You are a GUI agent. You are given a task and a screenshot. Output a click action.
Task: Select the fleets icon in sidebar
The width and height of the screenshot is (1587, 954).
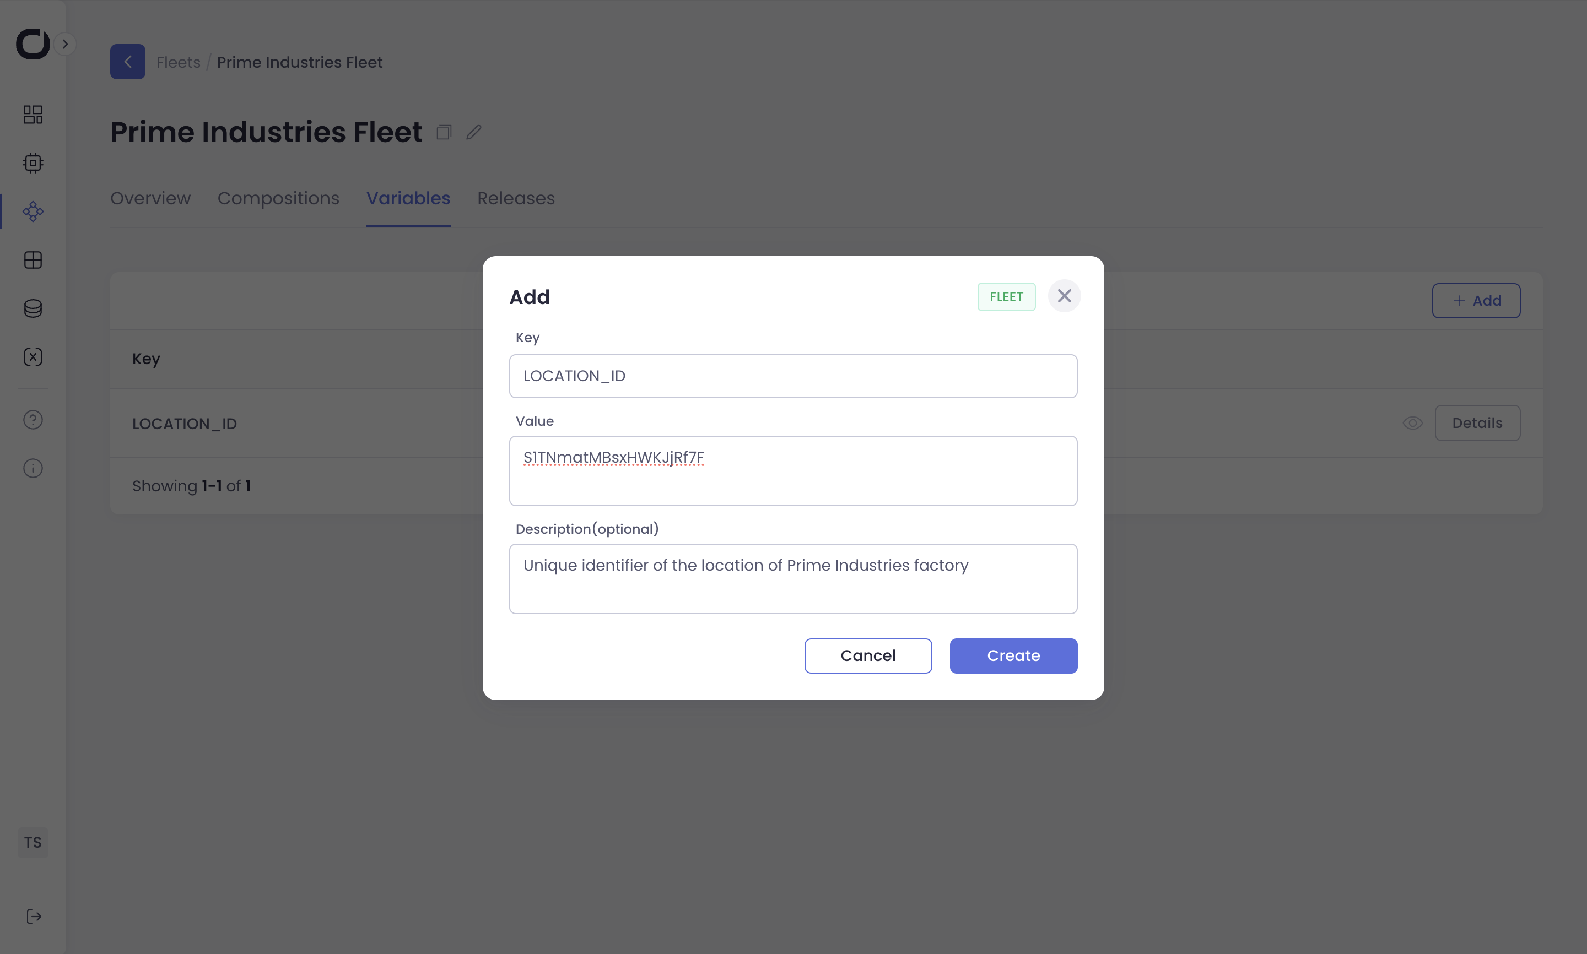coord(33,212)
